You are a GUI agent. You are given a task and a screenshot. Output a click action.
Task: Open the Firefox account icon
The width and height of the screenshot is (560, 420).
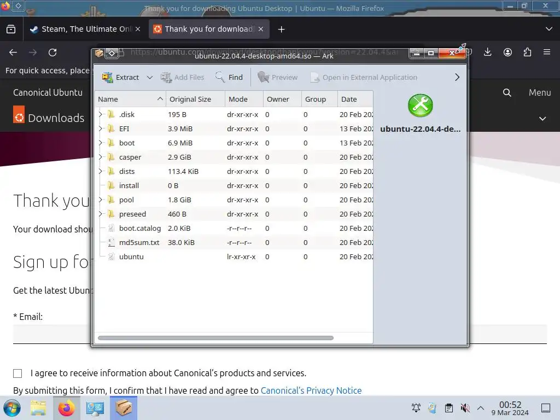pos(507,52)
